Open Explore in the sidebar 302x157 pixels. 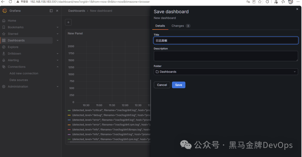pyautogui.click(x=13, y=47)
